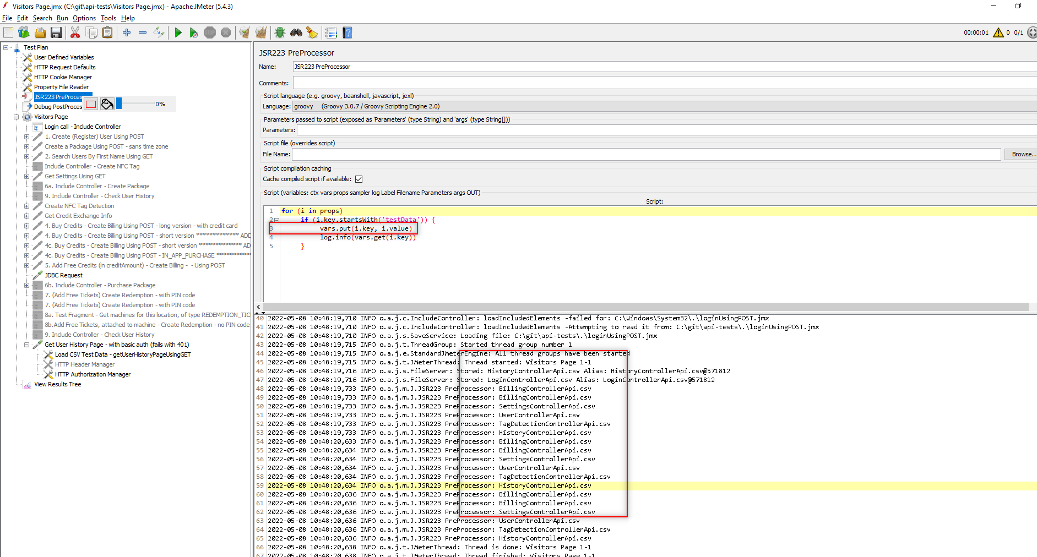
Task: Select Login call - Include Controller
Action: click(x=82, y=127)
